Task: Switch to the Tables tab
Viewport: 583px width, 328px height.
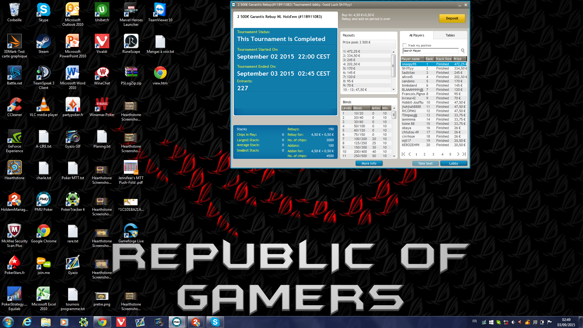Action: click(x=450, y=35)
